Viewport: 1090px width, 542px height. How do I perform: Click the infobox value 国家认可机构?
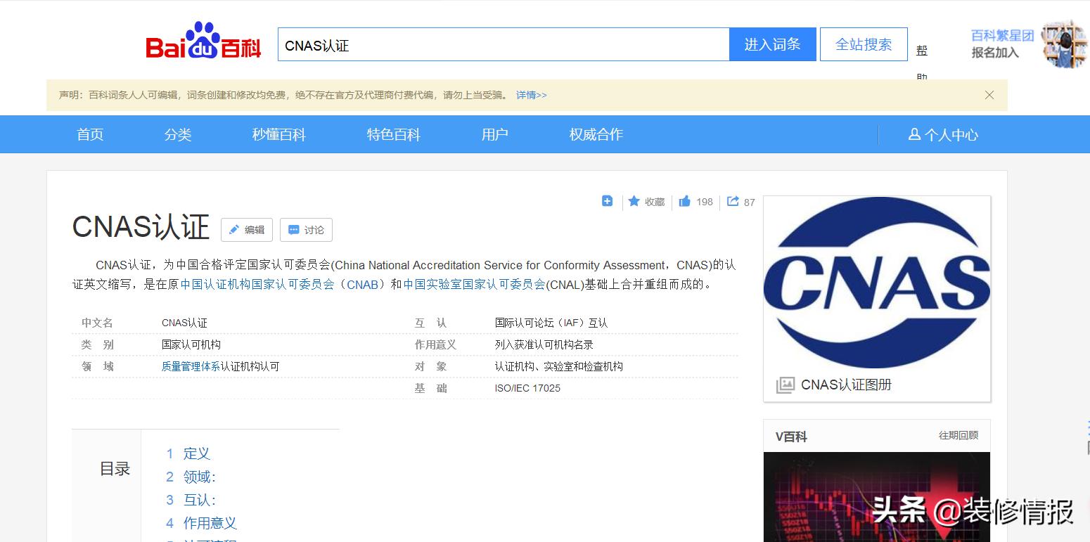tap(191, 344)
